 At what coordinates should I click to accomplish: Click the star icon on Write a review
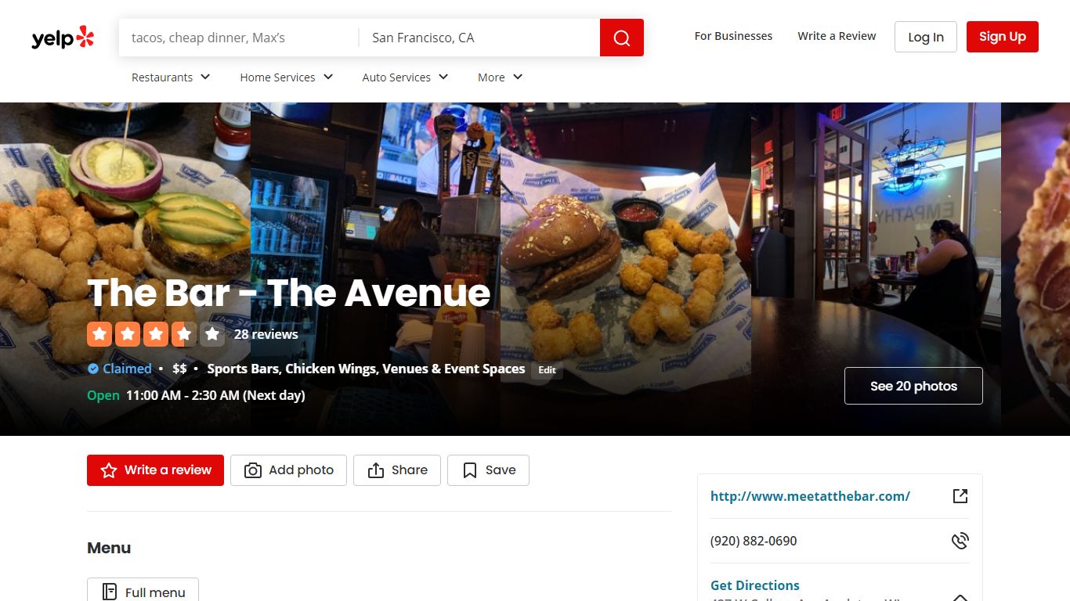click(x=109, y=470)
